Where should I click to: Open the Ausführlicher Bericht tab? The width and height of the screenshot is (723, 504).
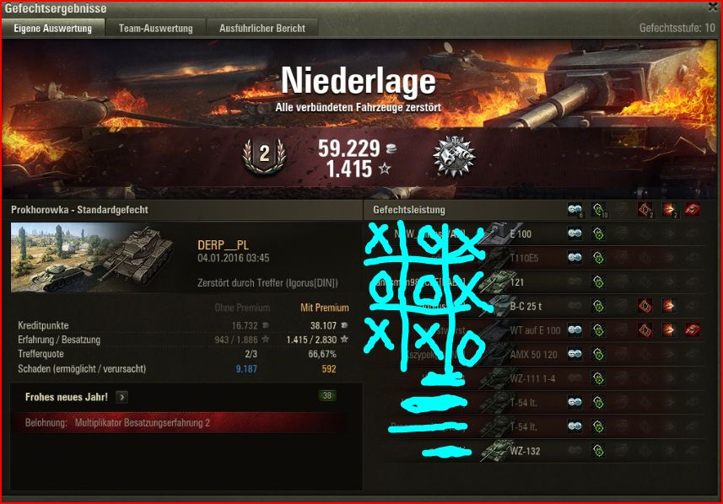[x=262, y=28]
